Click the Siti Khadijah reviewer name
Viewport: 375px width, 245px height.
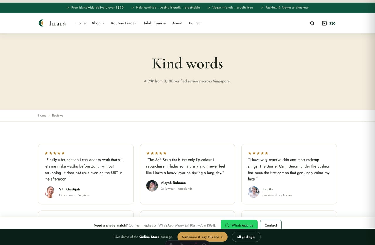tap(69, 189)
